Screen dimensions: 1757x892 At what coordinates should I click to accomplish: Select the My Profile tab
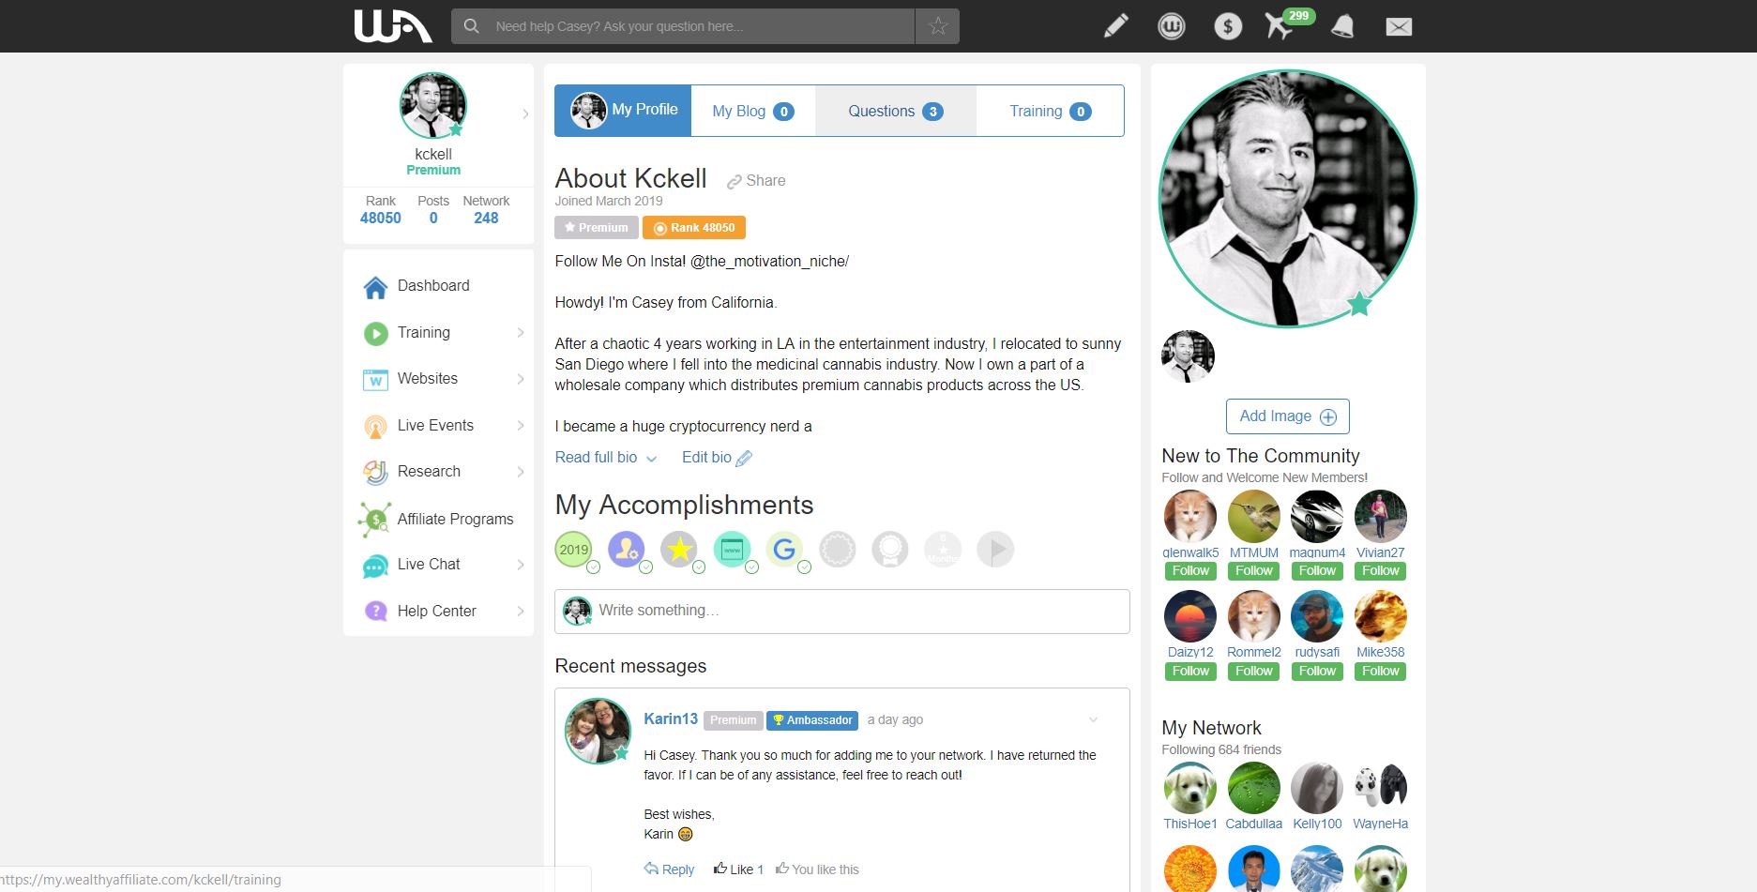[623, 111]
